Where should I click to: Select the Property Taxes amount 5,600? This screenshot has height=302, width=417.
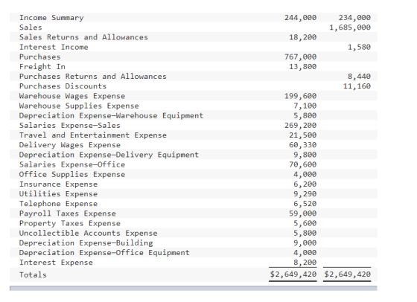tap(305, 223)
